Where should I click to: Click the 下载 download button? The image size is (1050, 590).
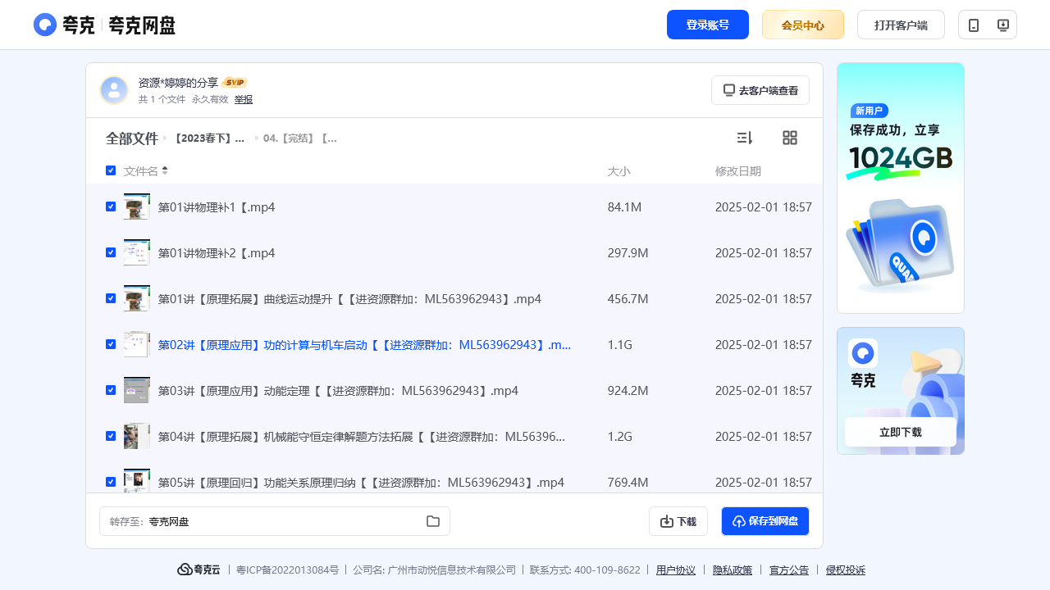pos(678,521)
